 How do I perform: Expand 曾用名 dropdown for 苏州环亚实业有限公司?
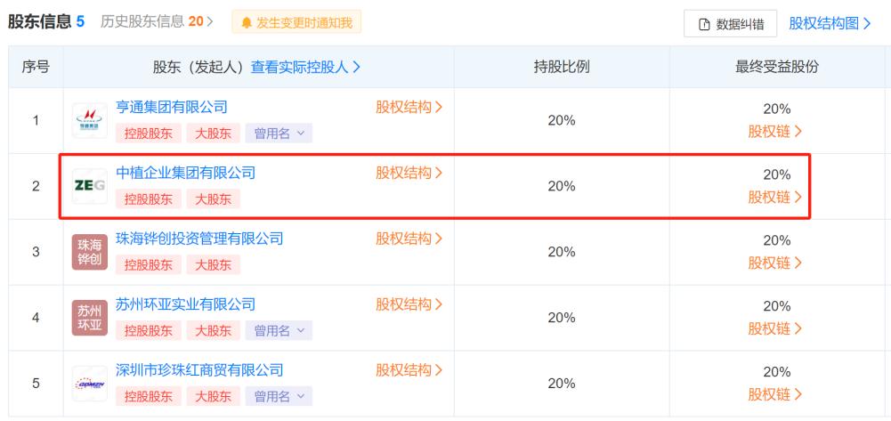(279, 331)
